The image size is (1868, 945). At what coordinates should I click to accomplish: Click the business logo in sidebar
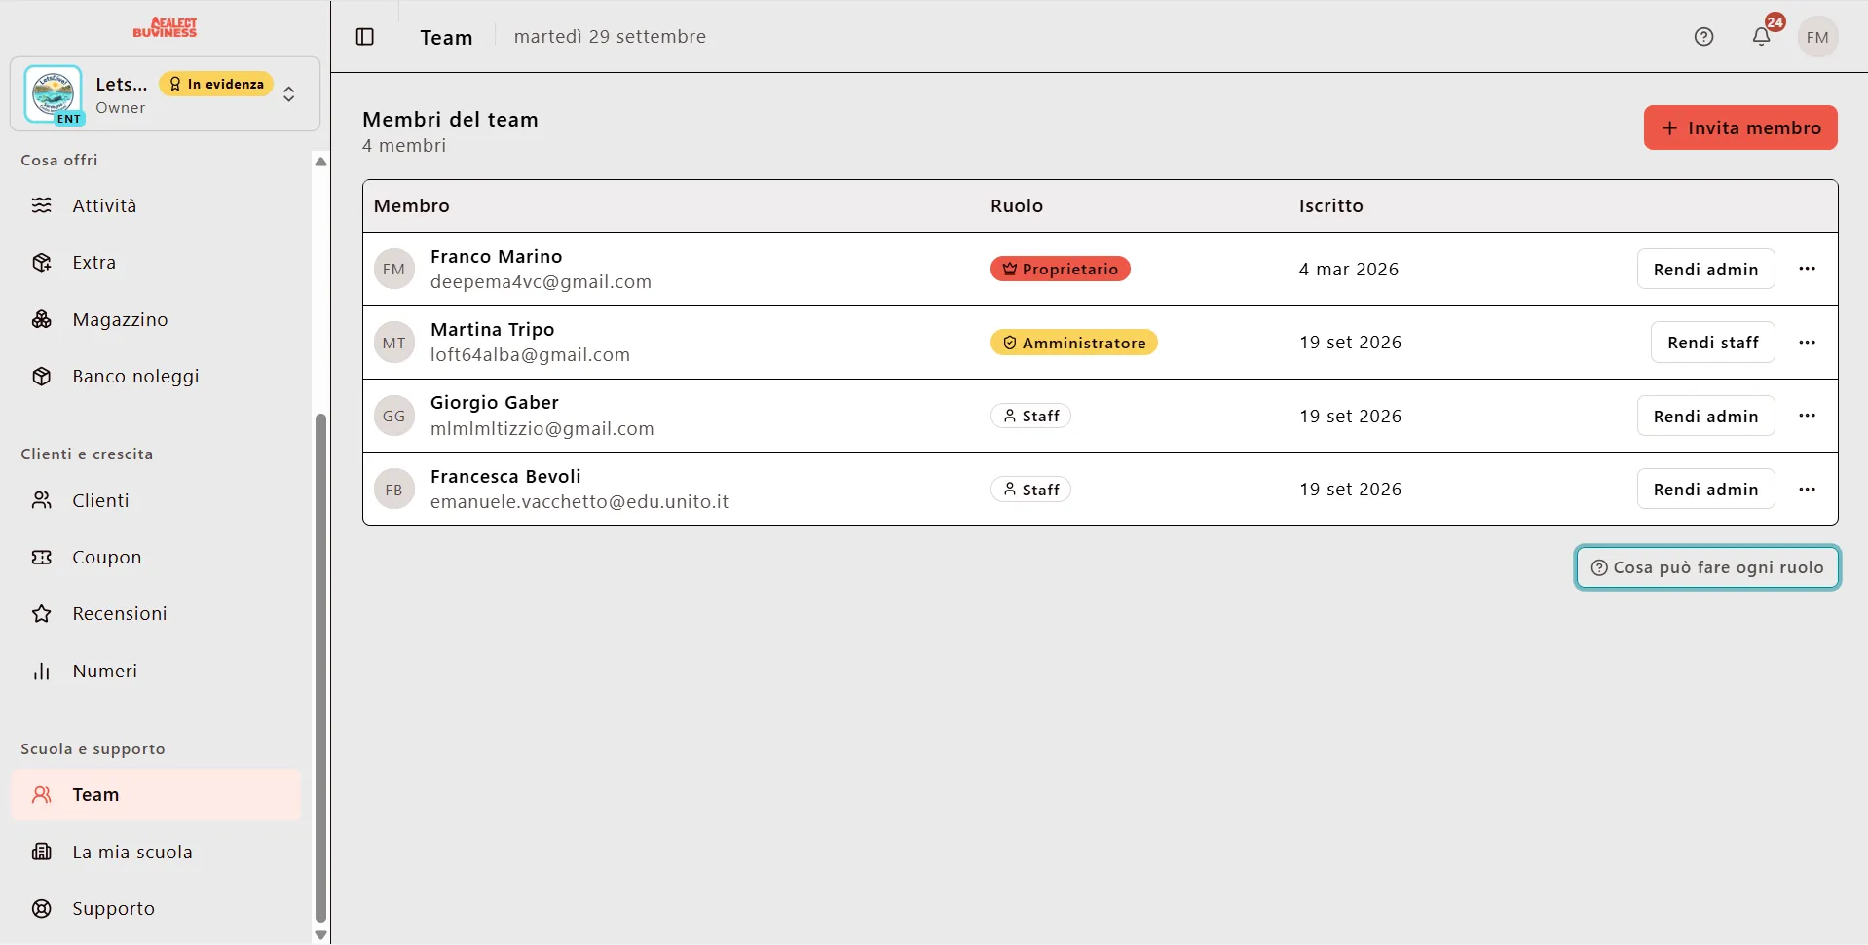165,27
